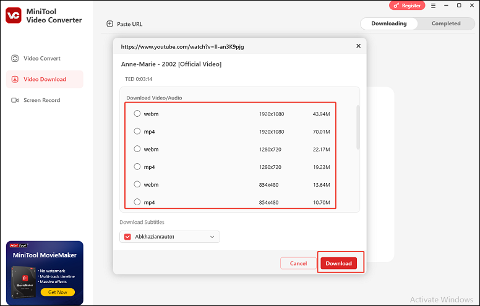Click the TED 0:03:14 duration text
480x306 pixels.
click(x=139, y=79)
